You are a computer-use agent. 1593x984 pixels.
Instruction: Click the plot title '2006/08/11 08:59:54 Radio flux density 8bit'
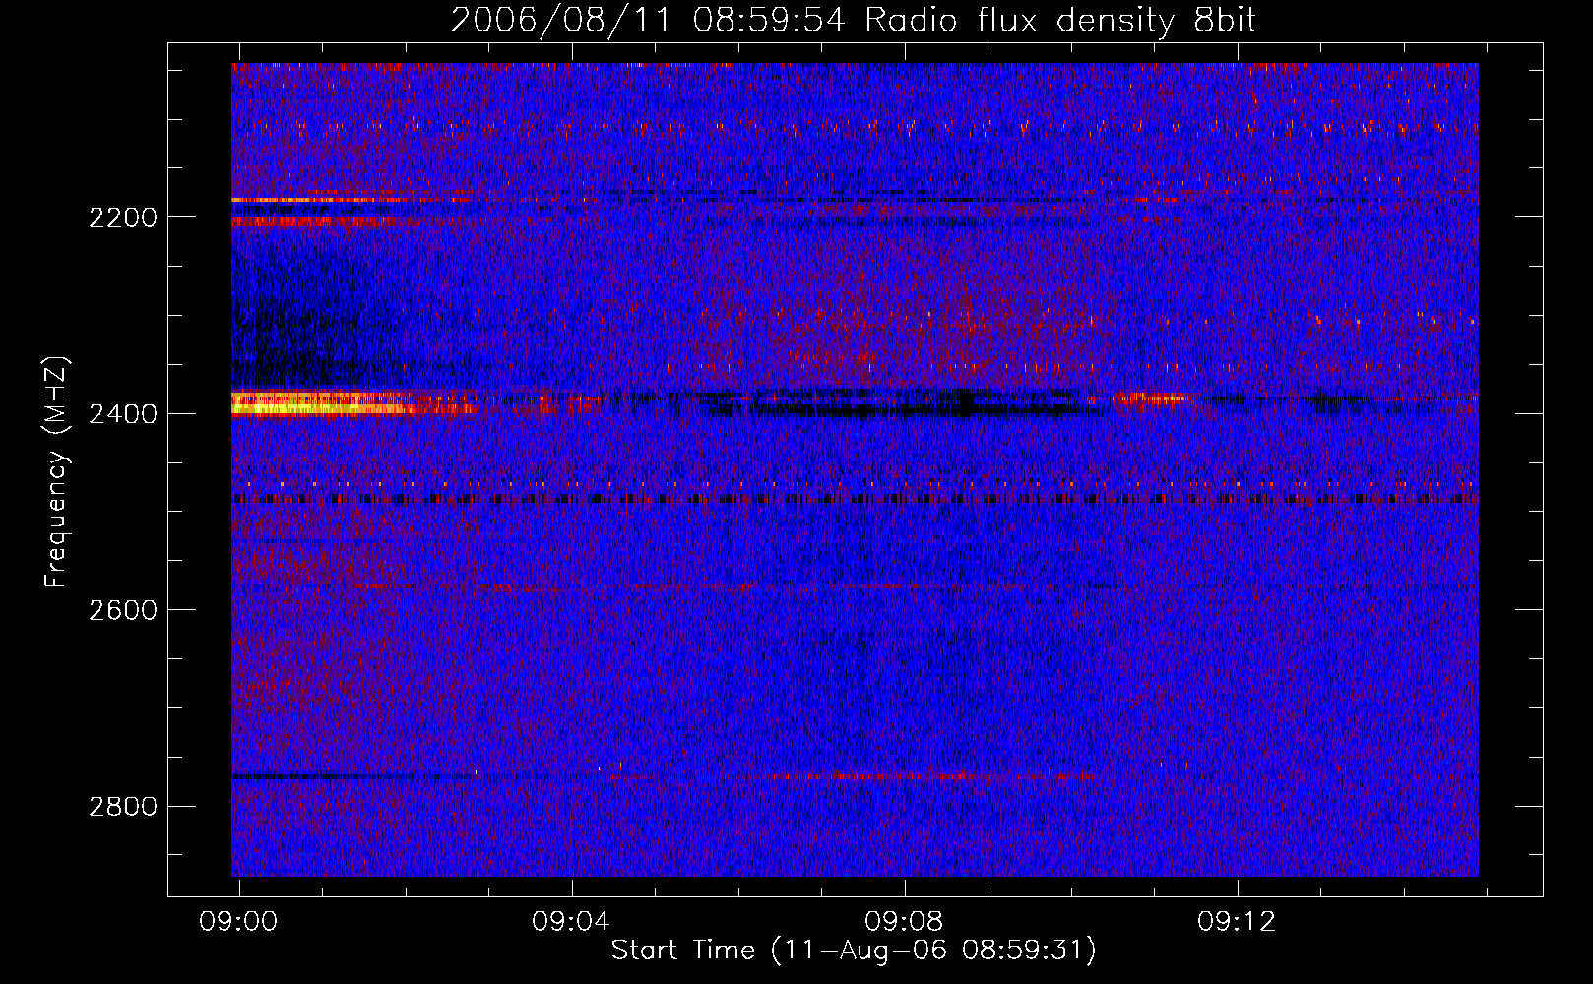coord(854,21)
